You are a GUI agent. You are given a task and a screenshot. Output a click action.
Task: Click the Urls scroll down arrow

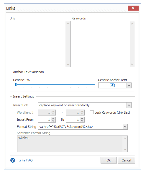click(x=68, y=65)
